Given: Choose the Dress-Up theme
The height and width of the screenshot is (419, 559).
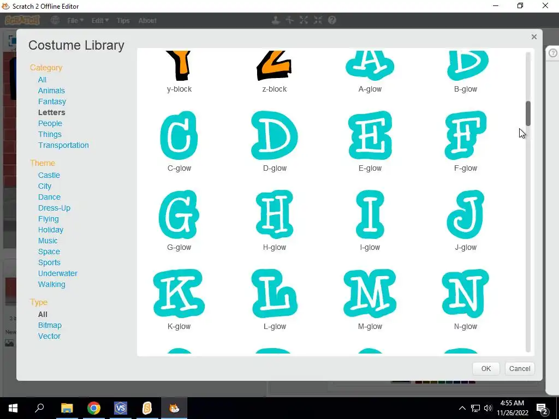Looking at the screenshot, I should (54, 208).
